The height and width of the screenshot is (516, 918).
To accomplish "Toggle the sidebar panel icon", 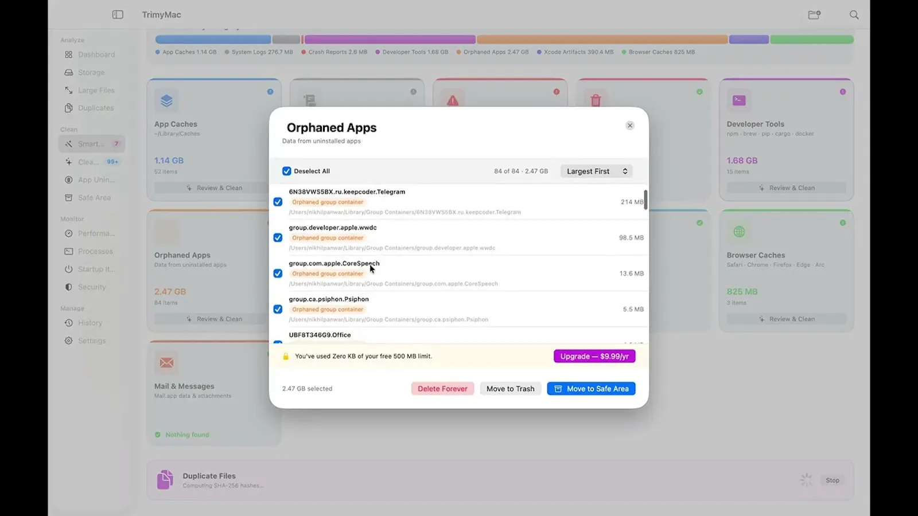I will (118, 14).
